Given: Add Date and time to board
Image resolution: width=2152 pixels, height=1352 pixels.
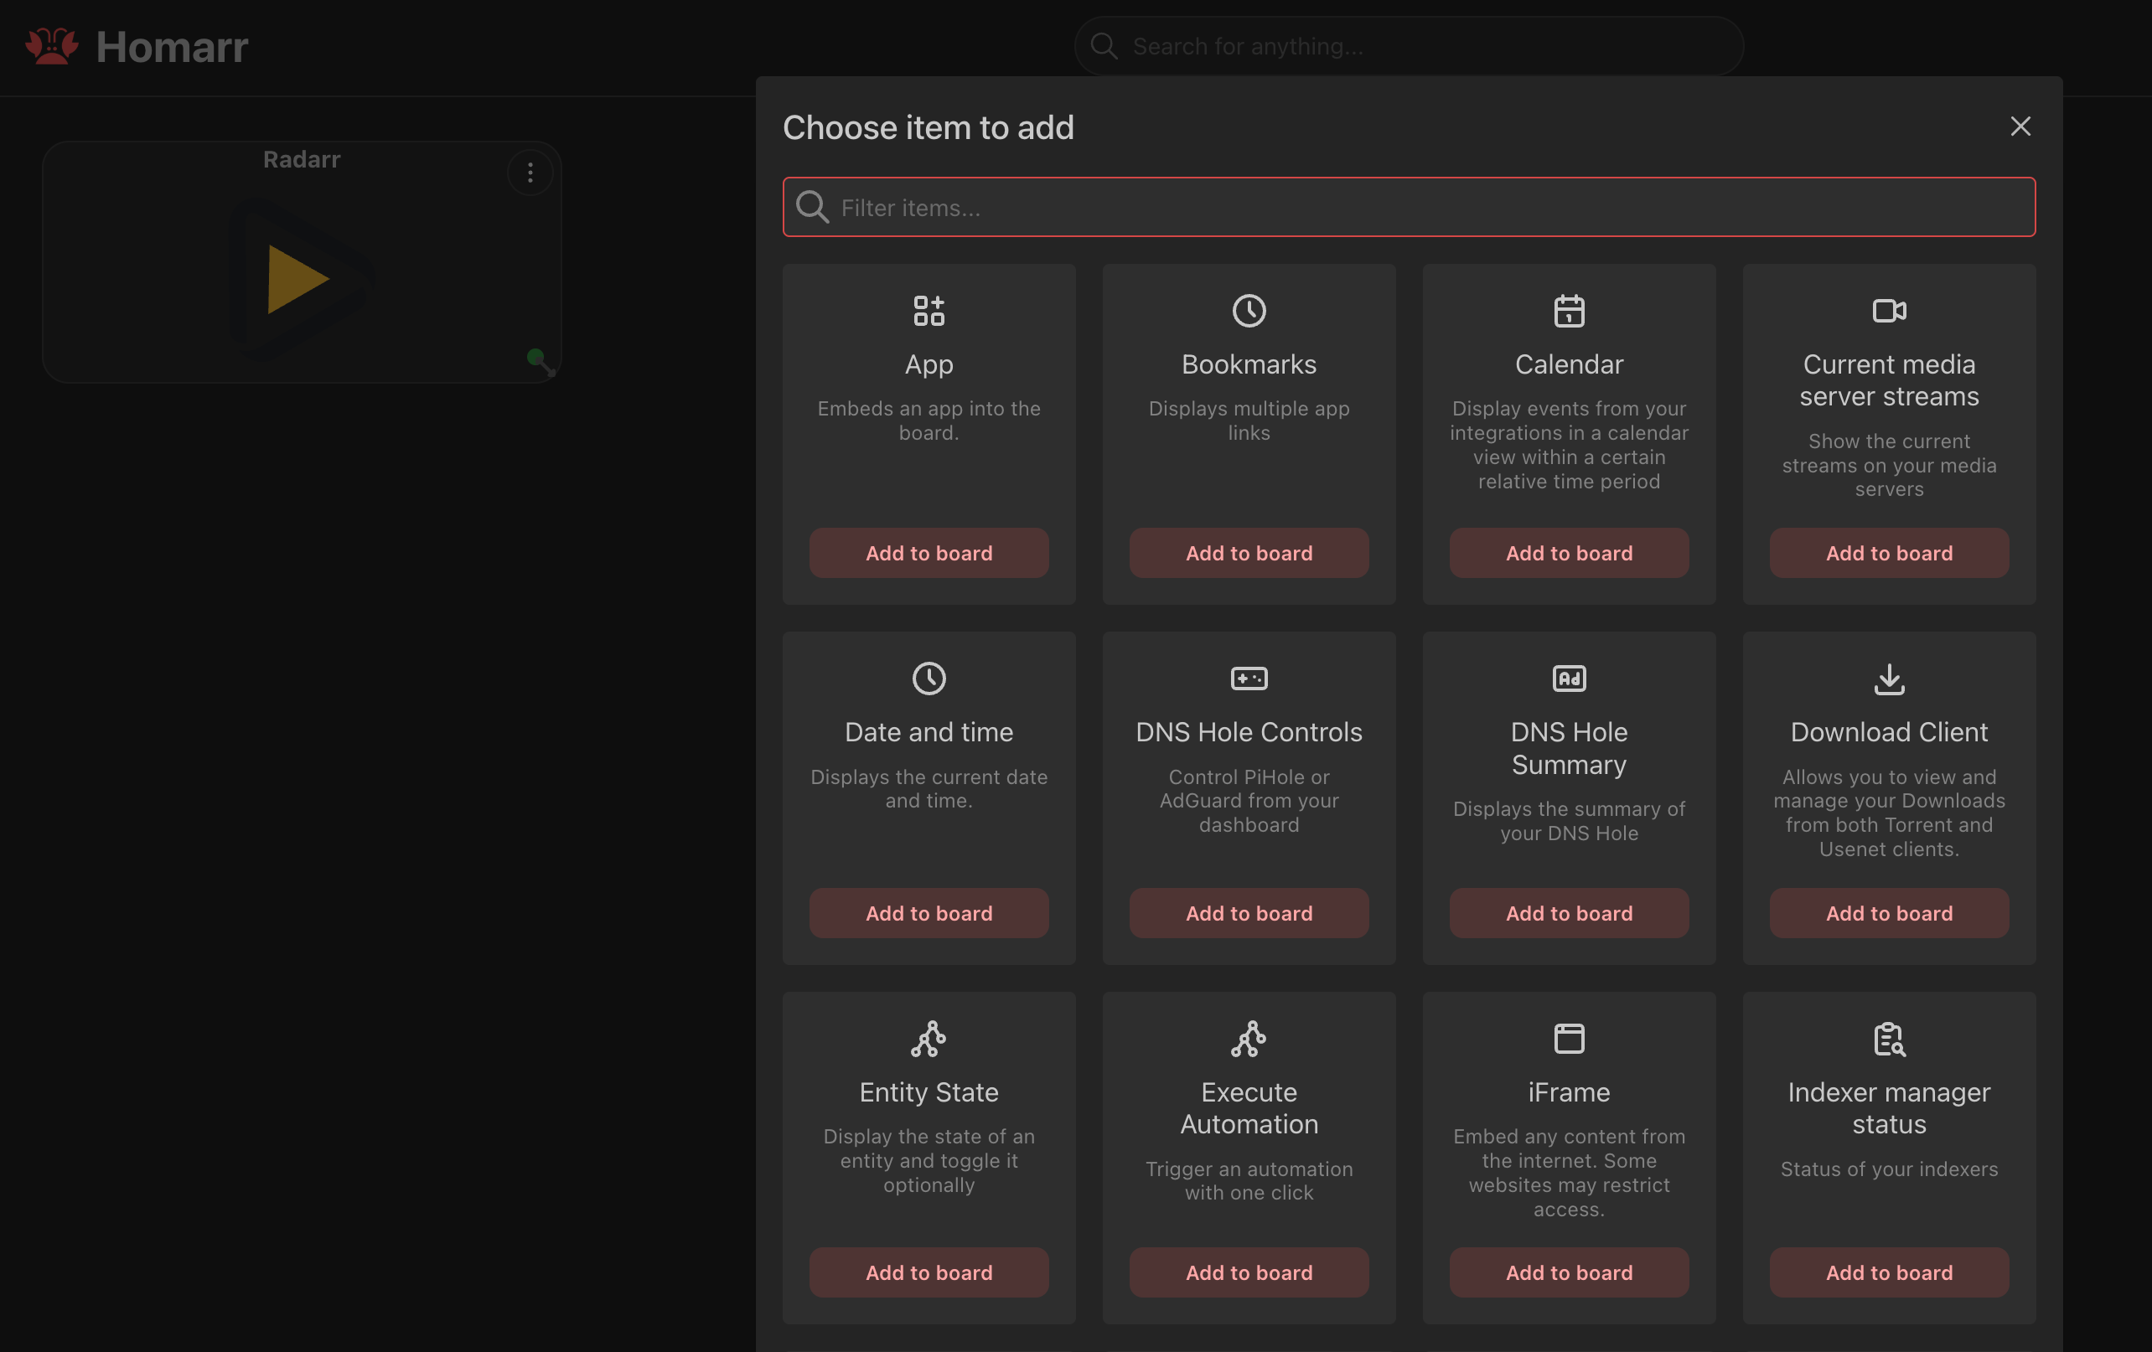Looking at the screenshot, I should click(x=929, y=912).
